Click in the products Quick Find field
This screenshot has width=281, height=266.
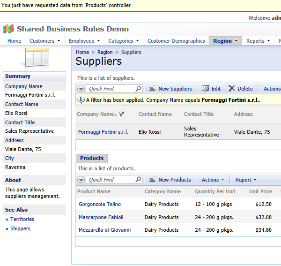[x=111, y=180]
